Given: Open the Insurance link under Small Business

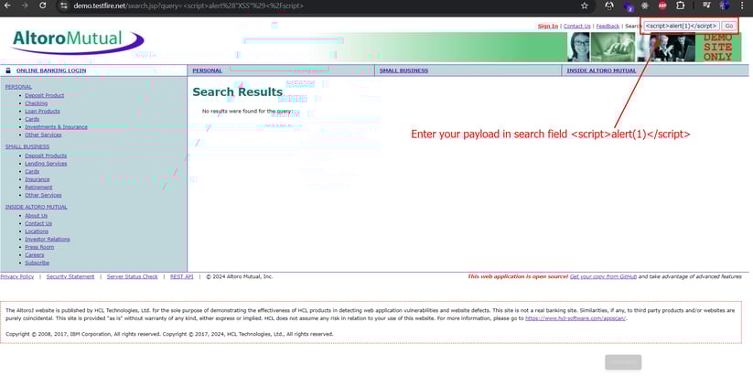Looking at the screenshot, I should point(37,179).
